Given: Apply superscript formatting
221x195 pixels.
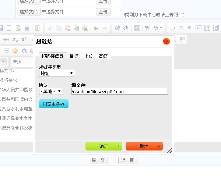Looking at the screenshot, I should 24,39.
